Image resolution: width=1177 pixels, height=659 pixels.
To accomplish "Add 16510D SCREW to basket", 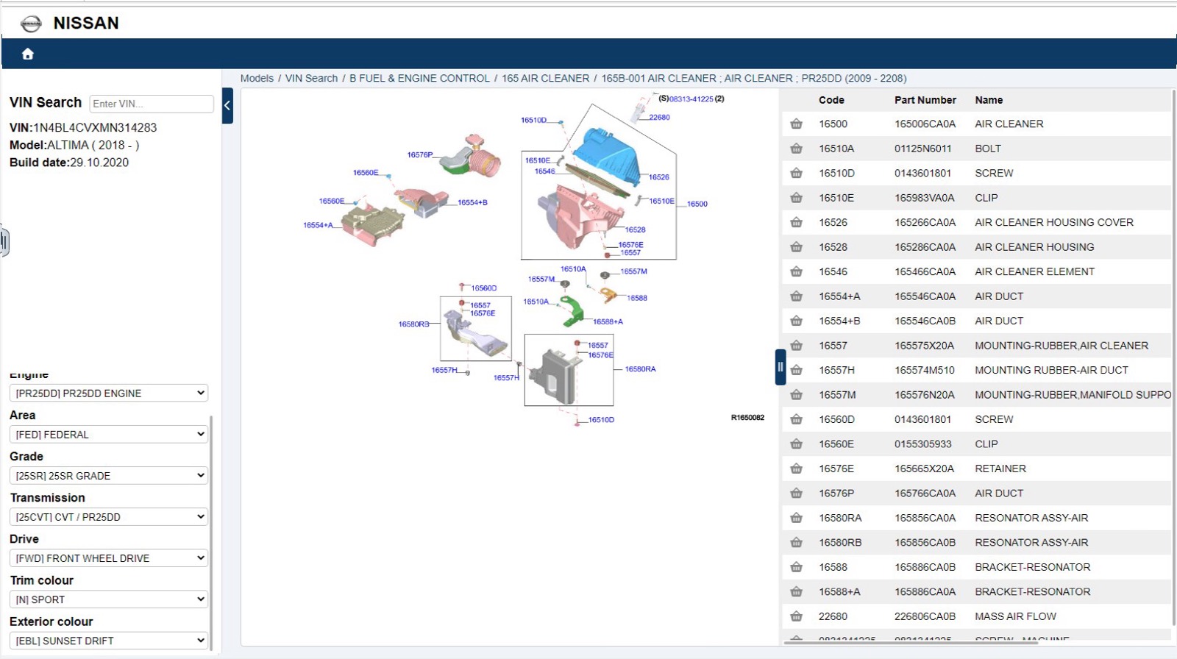I will click(x=797, y=174).
